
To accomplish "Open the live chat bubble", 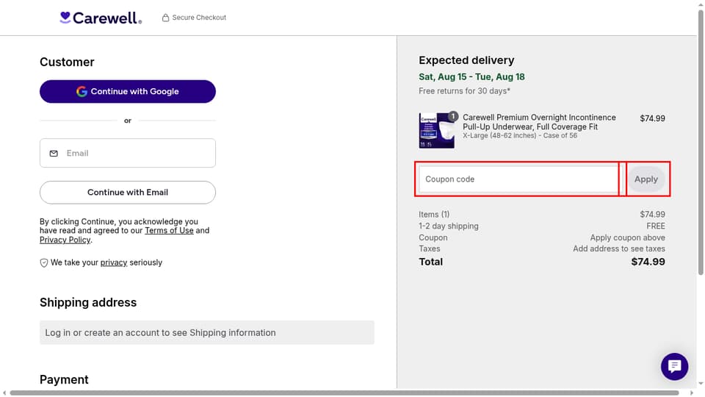I will pos(674,366).
